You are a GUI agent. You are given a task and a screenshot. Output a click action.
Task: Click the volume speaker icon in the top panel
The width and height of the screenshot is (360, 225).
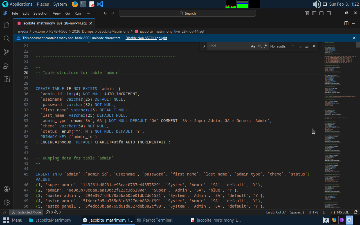[317, 4]
